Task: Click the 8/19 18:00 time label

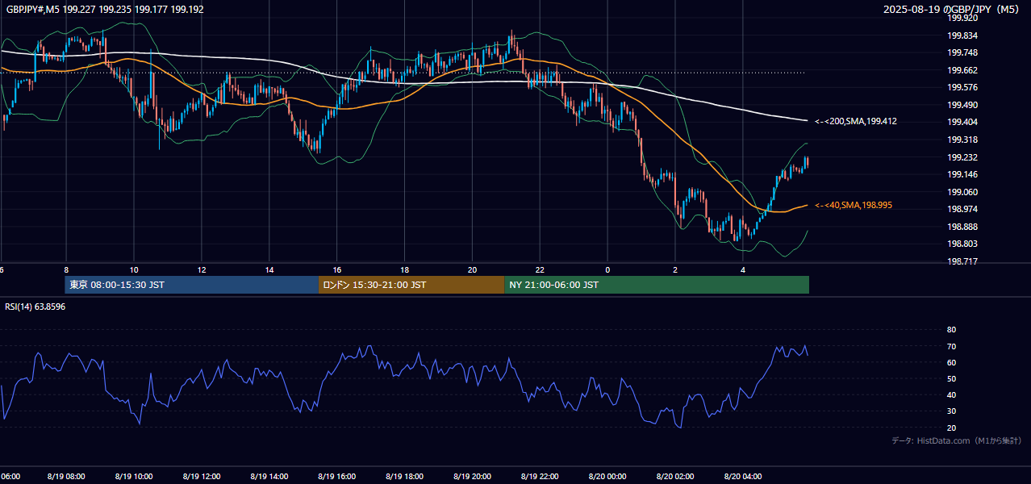Action: pyautogui.click(x=405, y=477)
